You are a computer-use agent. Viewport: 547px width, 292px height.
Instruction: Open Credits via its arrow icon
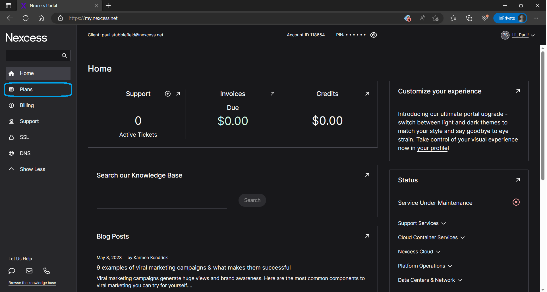click(367, 94)
